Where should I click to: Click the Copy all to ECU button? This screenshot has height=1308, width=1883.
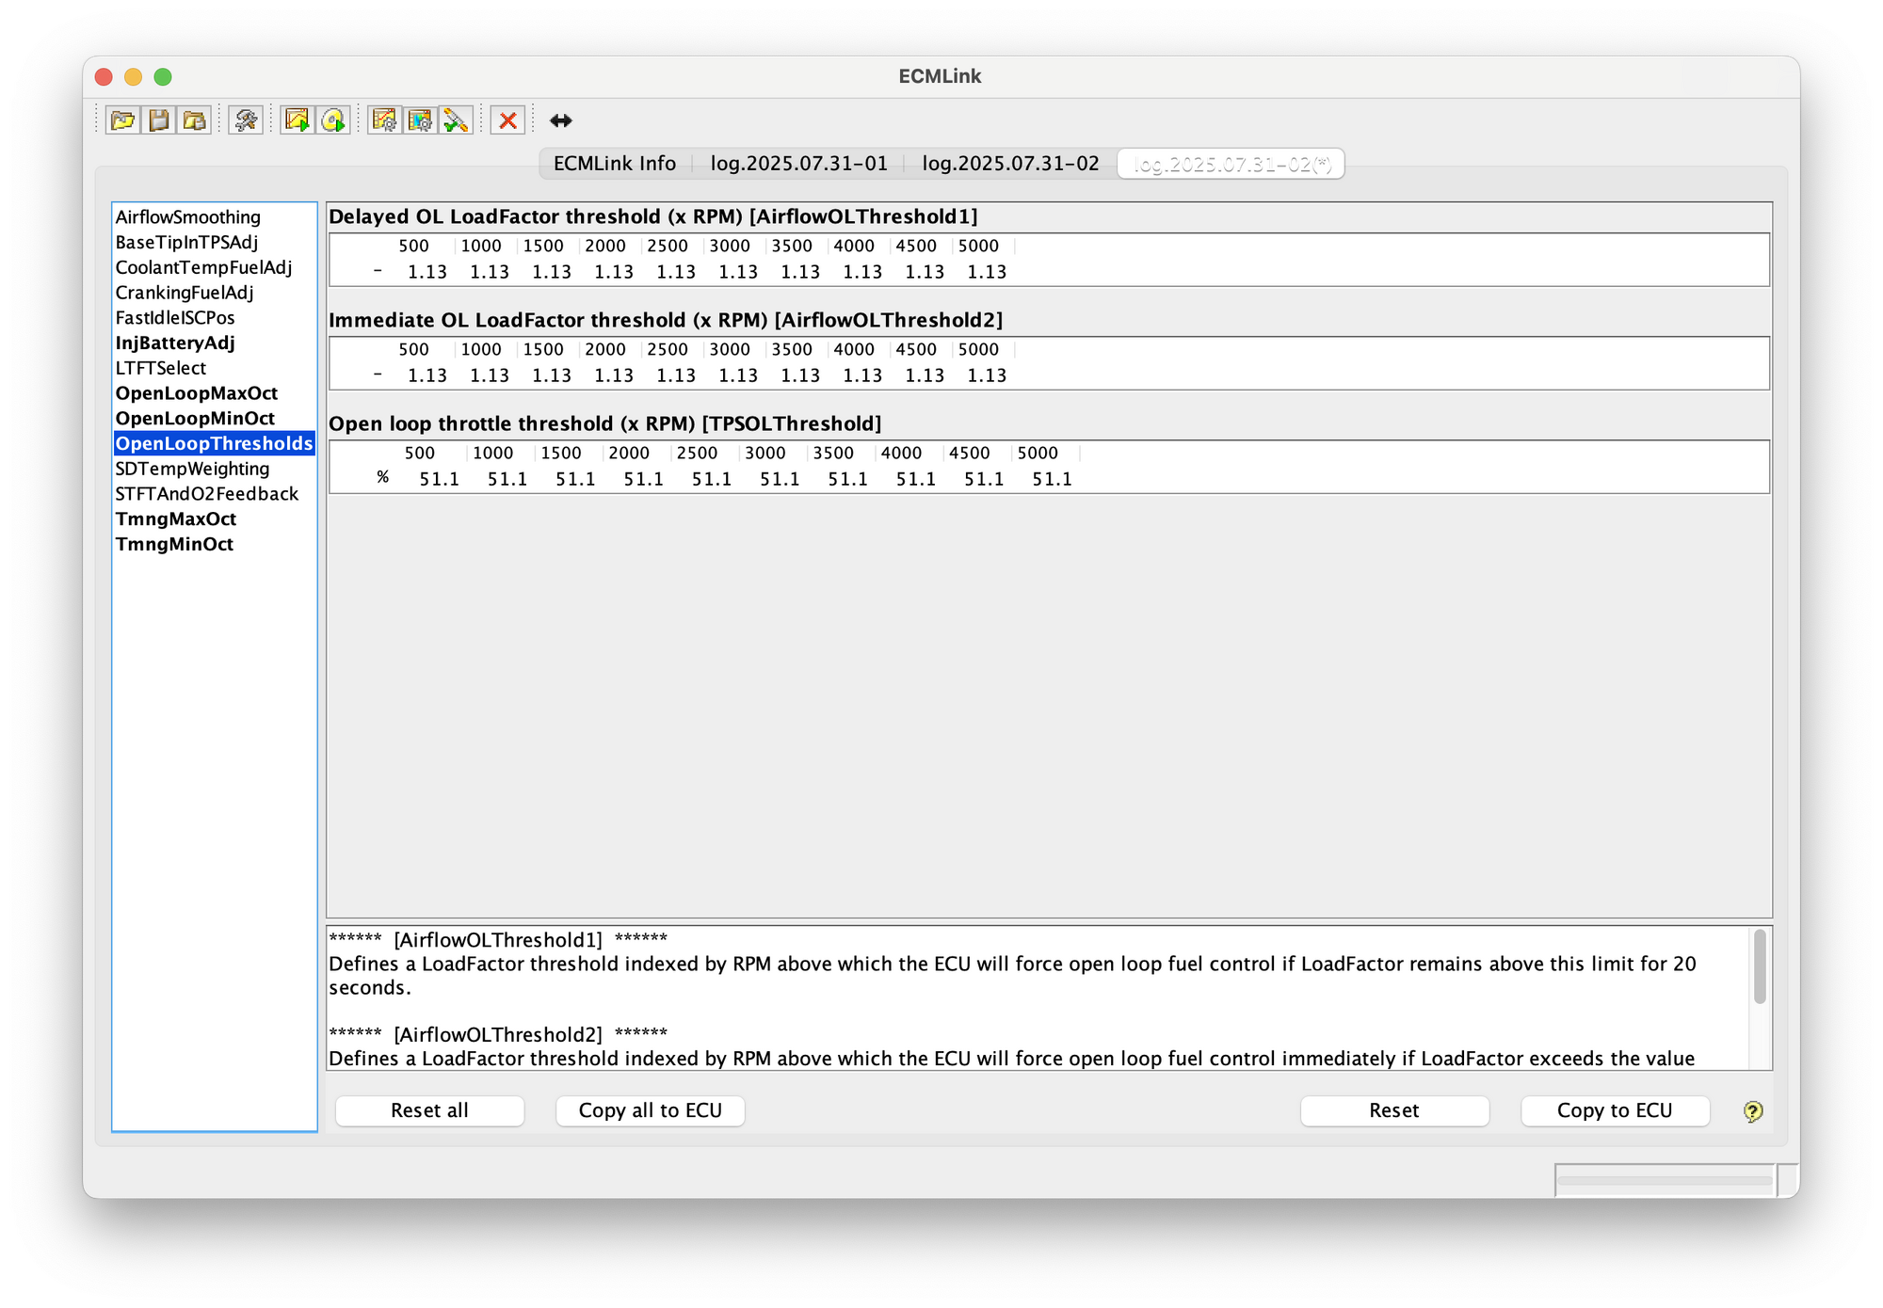coord(651,1110)
